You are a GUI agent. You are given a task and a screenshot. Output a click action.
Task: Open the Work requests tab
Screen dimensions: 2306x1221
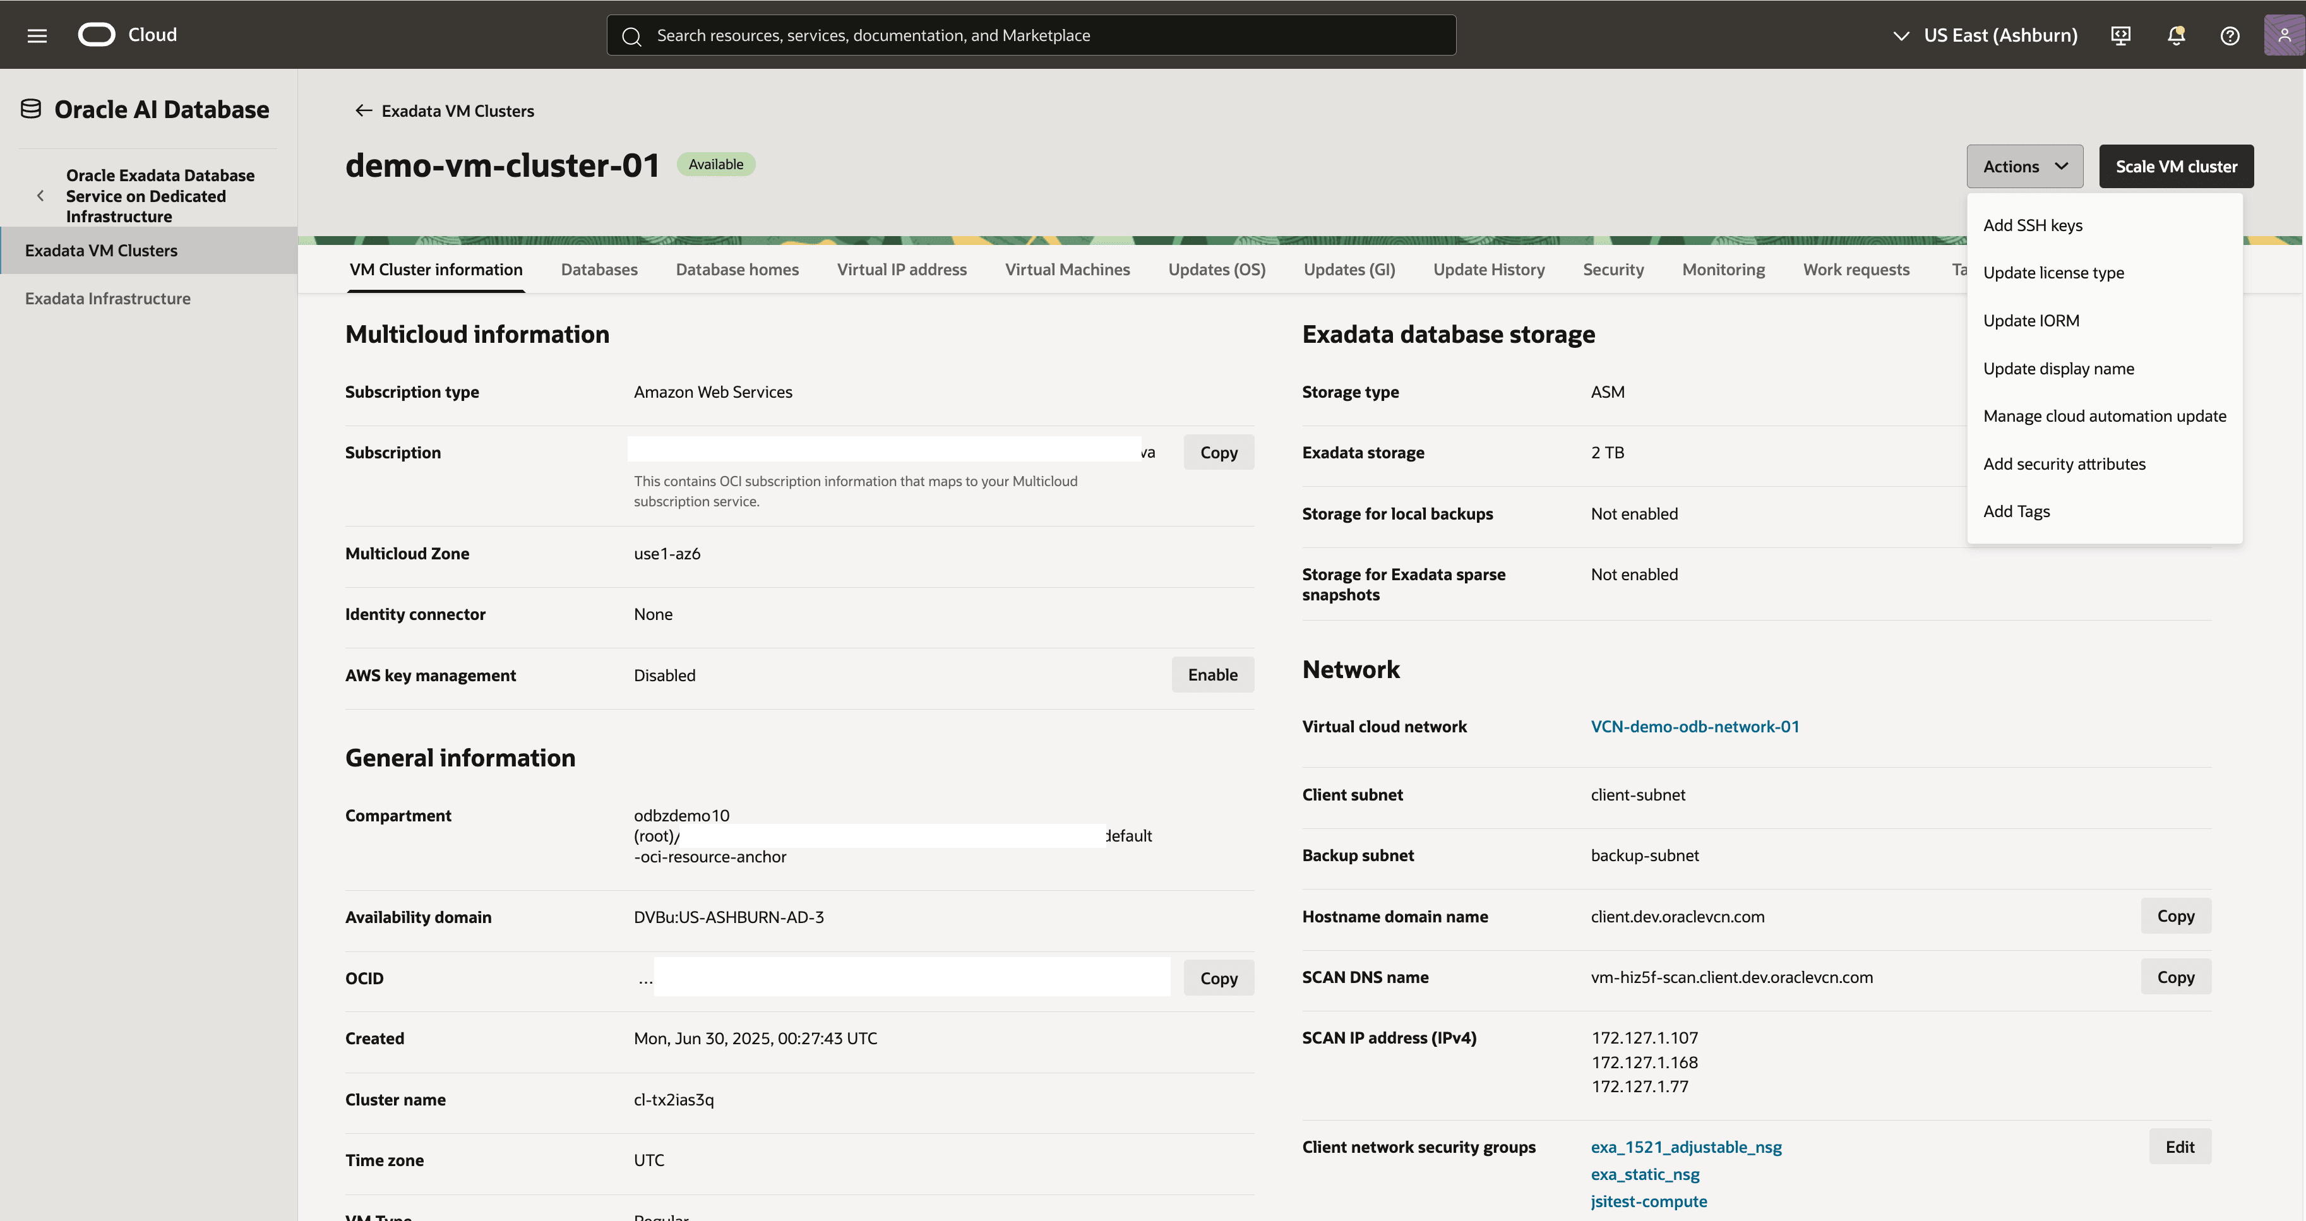1856,270
